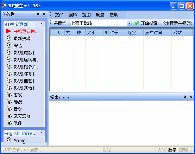The height and width of the screenshot is (154, 195).
Task: Click the tag icon next to 游戏
Action: (9, 95)
